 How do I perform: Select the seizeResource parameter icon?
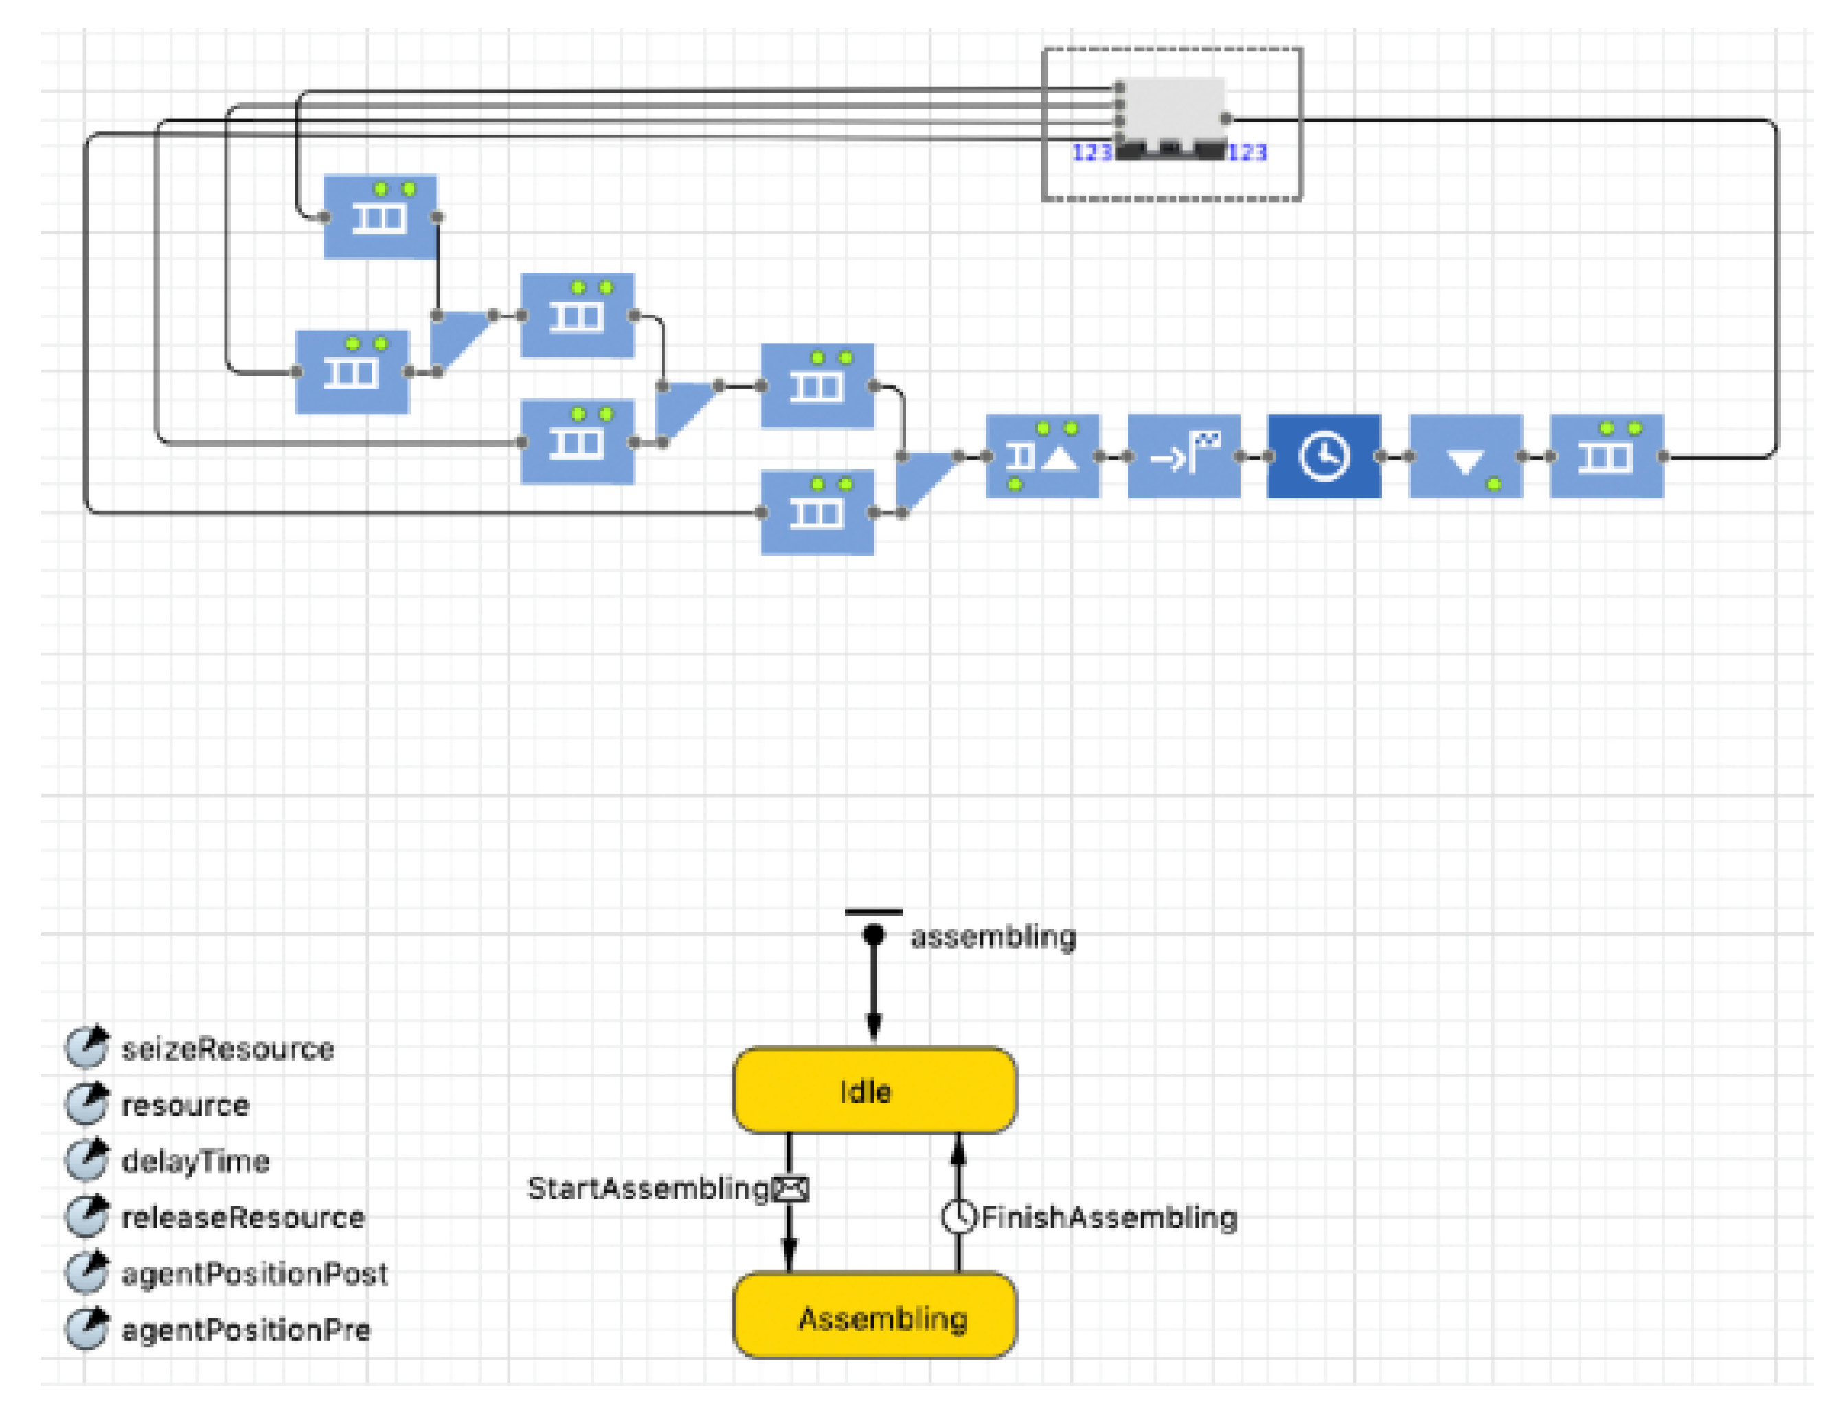click(87, 1047)
